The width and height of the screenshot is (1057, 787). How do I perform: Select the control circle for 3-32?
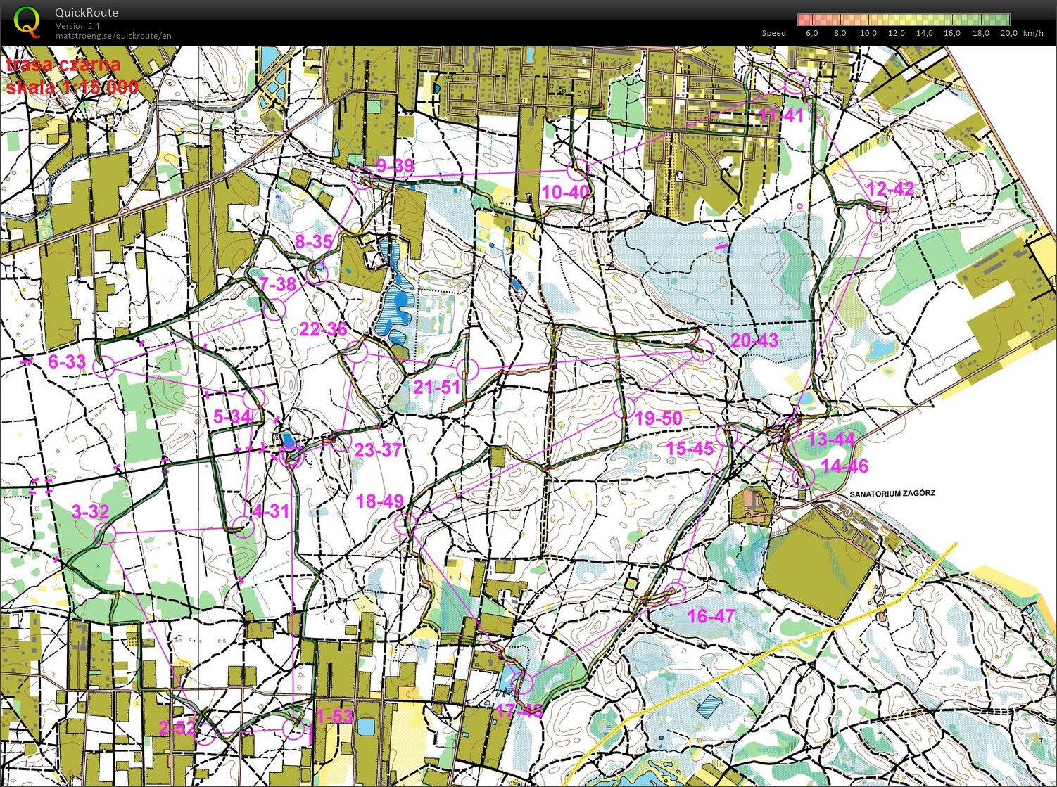tap(104, 535)
